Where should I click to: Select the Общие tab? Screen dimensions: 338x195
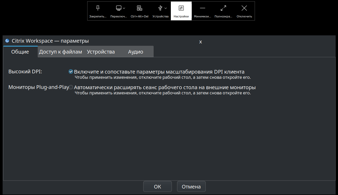20,52
